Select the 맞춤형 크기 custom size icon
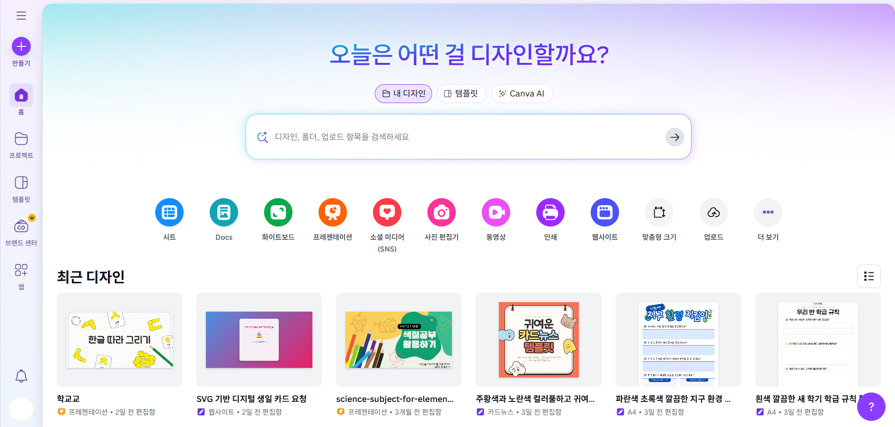This screenshot has height=427, width=895. [x=659, y=212]
